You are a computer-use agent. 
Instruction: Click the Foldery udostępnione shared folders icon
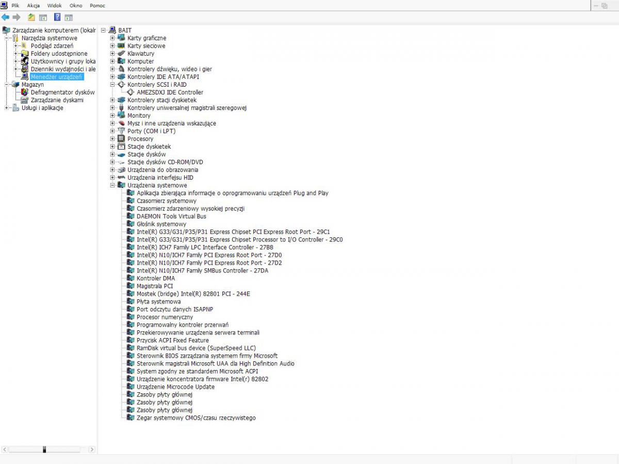coord(24,53)
